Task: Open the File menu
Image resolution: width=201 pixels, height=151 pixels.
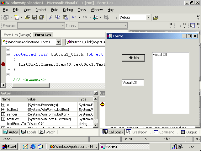Action: click(x=5, y=10)
